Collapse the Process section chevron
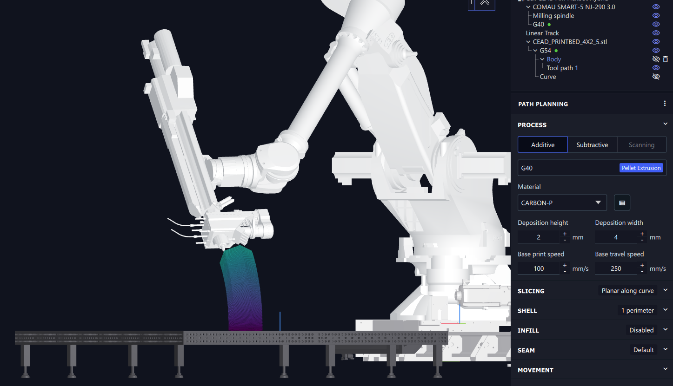673x386 pixels. 665,124
